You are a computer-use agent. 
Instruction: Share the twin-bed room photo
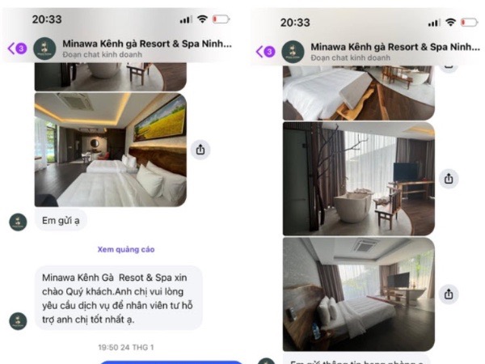coord(200,150)
